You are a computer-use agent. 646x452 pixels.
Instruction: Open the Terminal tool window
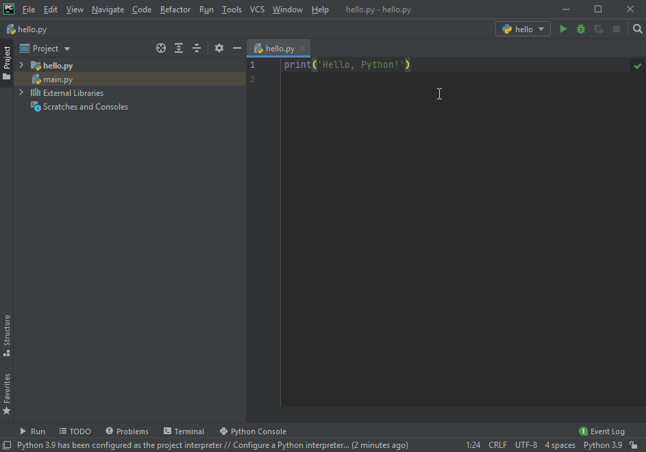(184, 431)
